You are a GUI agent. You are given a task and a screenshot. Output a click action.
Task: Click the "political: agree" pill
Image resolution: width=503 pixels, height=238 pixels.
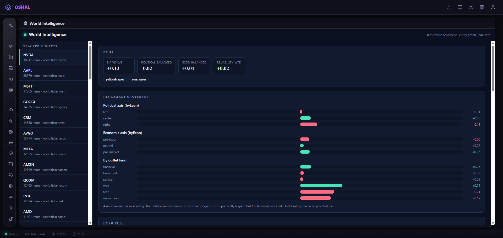[x=115, y=79]
